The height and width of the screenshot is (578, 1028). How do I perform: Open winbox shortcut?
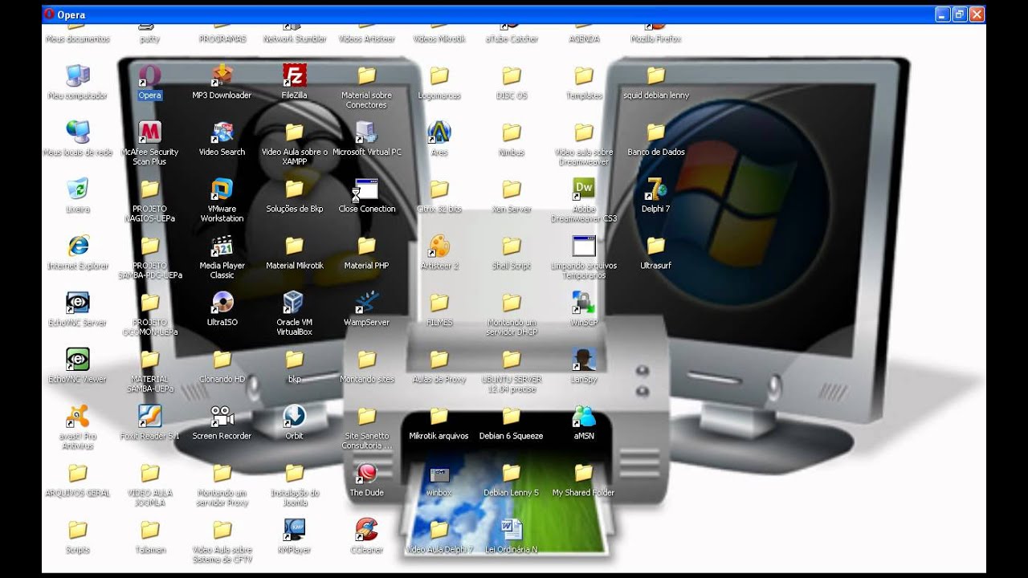tap(439, 474)
